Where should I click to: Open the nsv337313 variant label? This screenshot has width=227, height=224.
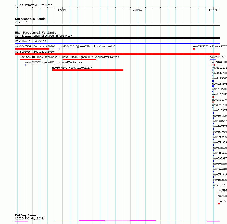[220, 185]
